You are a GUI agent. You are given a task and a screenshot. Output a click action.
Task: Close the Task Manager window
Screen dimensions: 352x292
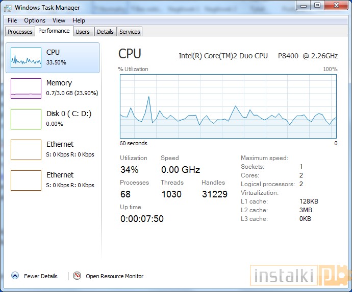coord(336,6)
